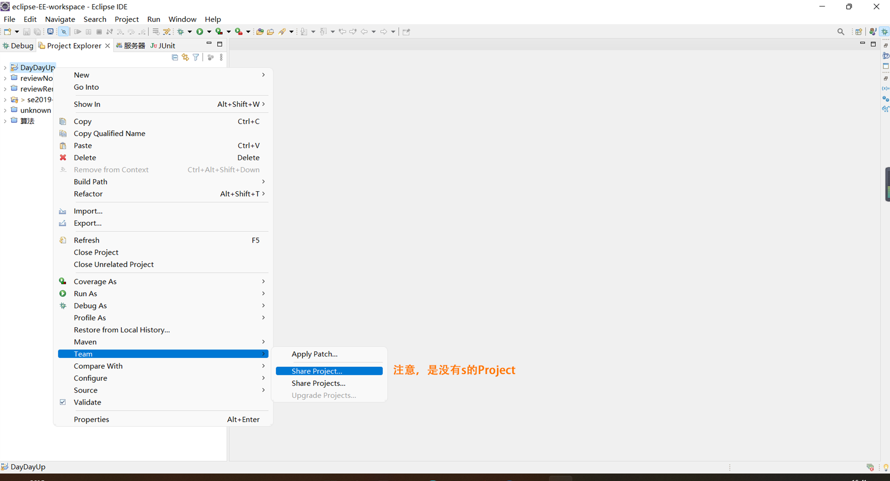Image resolution: width=890 pixels, height=481 pixels.
Task: Click the Debug bug icon in the toolbar
Action: 181,31
